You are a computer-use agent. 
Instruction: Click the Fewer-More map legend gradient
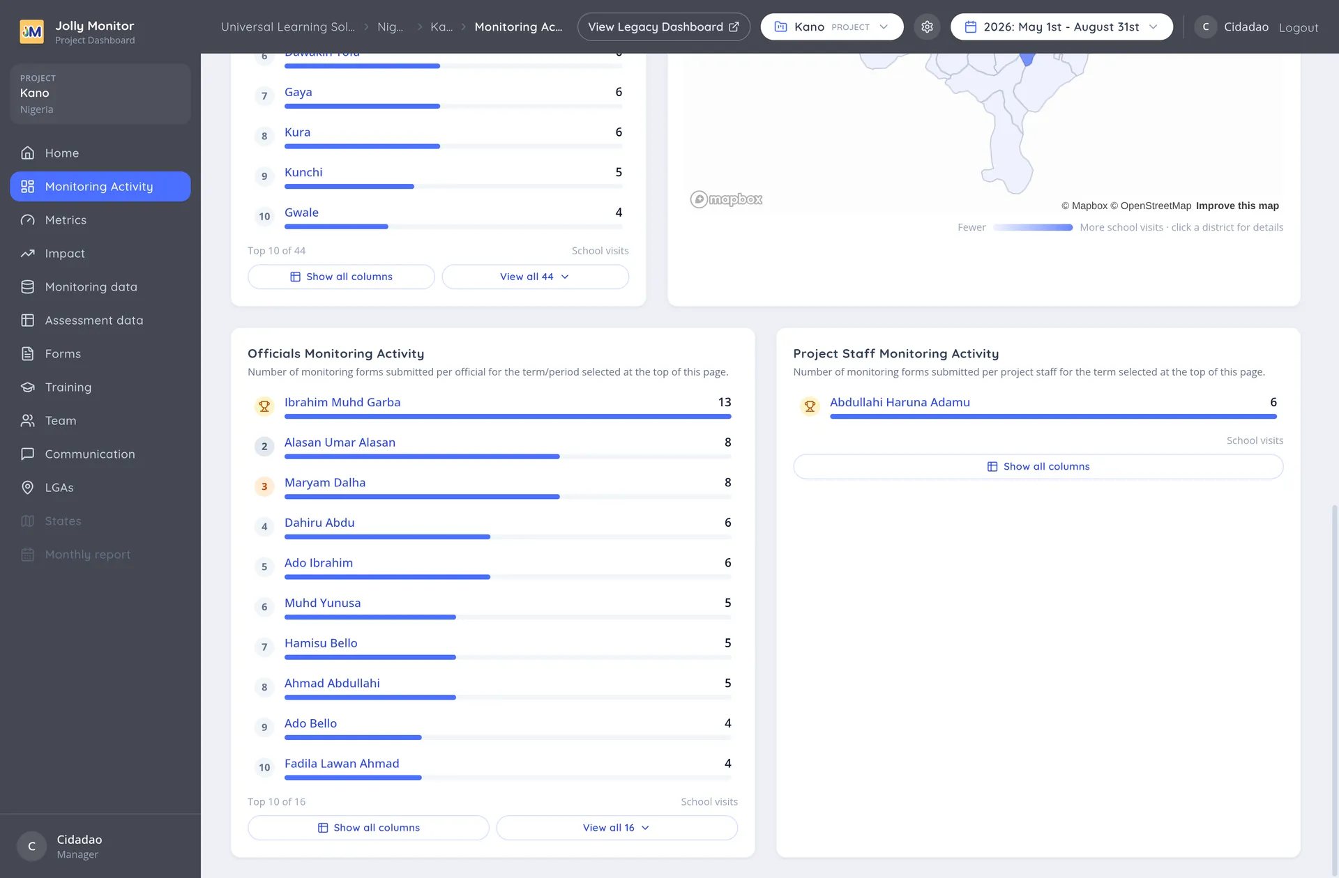pyautogui.click(x=1033, y=227)
